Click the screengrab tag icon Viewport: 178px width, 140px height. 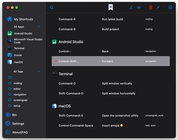10,100
